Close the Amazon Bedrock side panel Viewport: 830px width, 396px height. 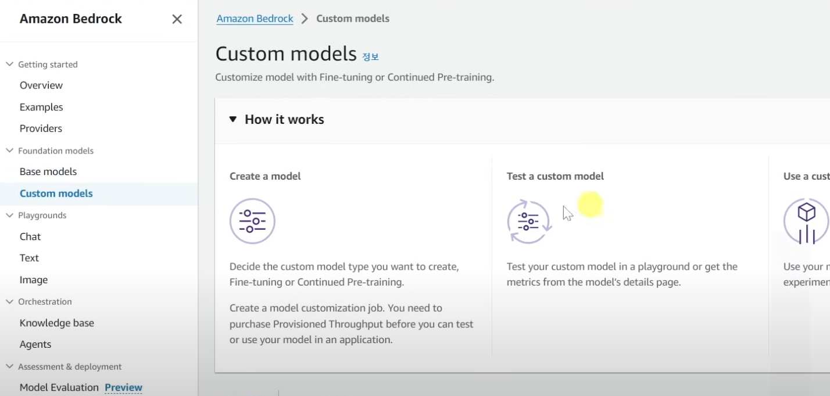[177, 19]
